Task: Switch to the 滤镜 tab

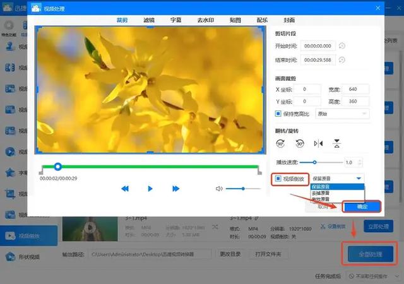Action: (149, 20)
